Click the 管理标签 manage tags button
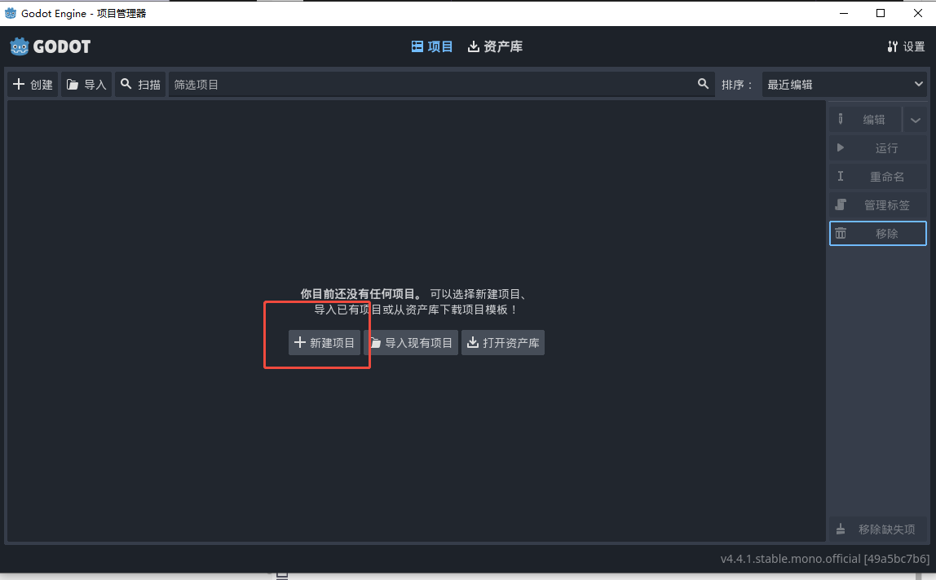This screenshot has width=936, height=580. point(878,204)
